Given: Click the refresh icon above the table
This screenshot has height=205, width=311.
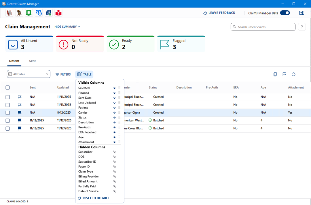Looking at the screenshot, I should pyautogui.click(x=293, y=74).
